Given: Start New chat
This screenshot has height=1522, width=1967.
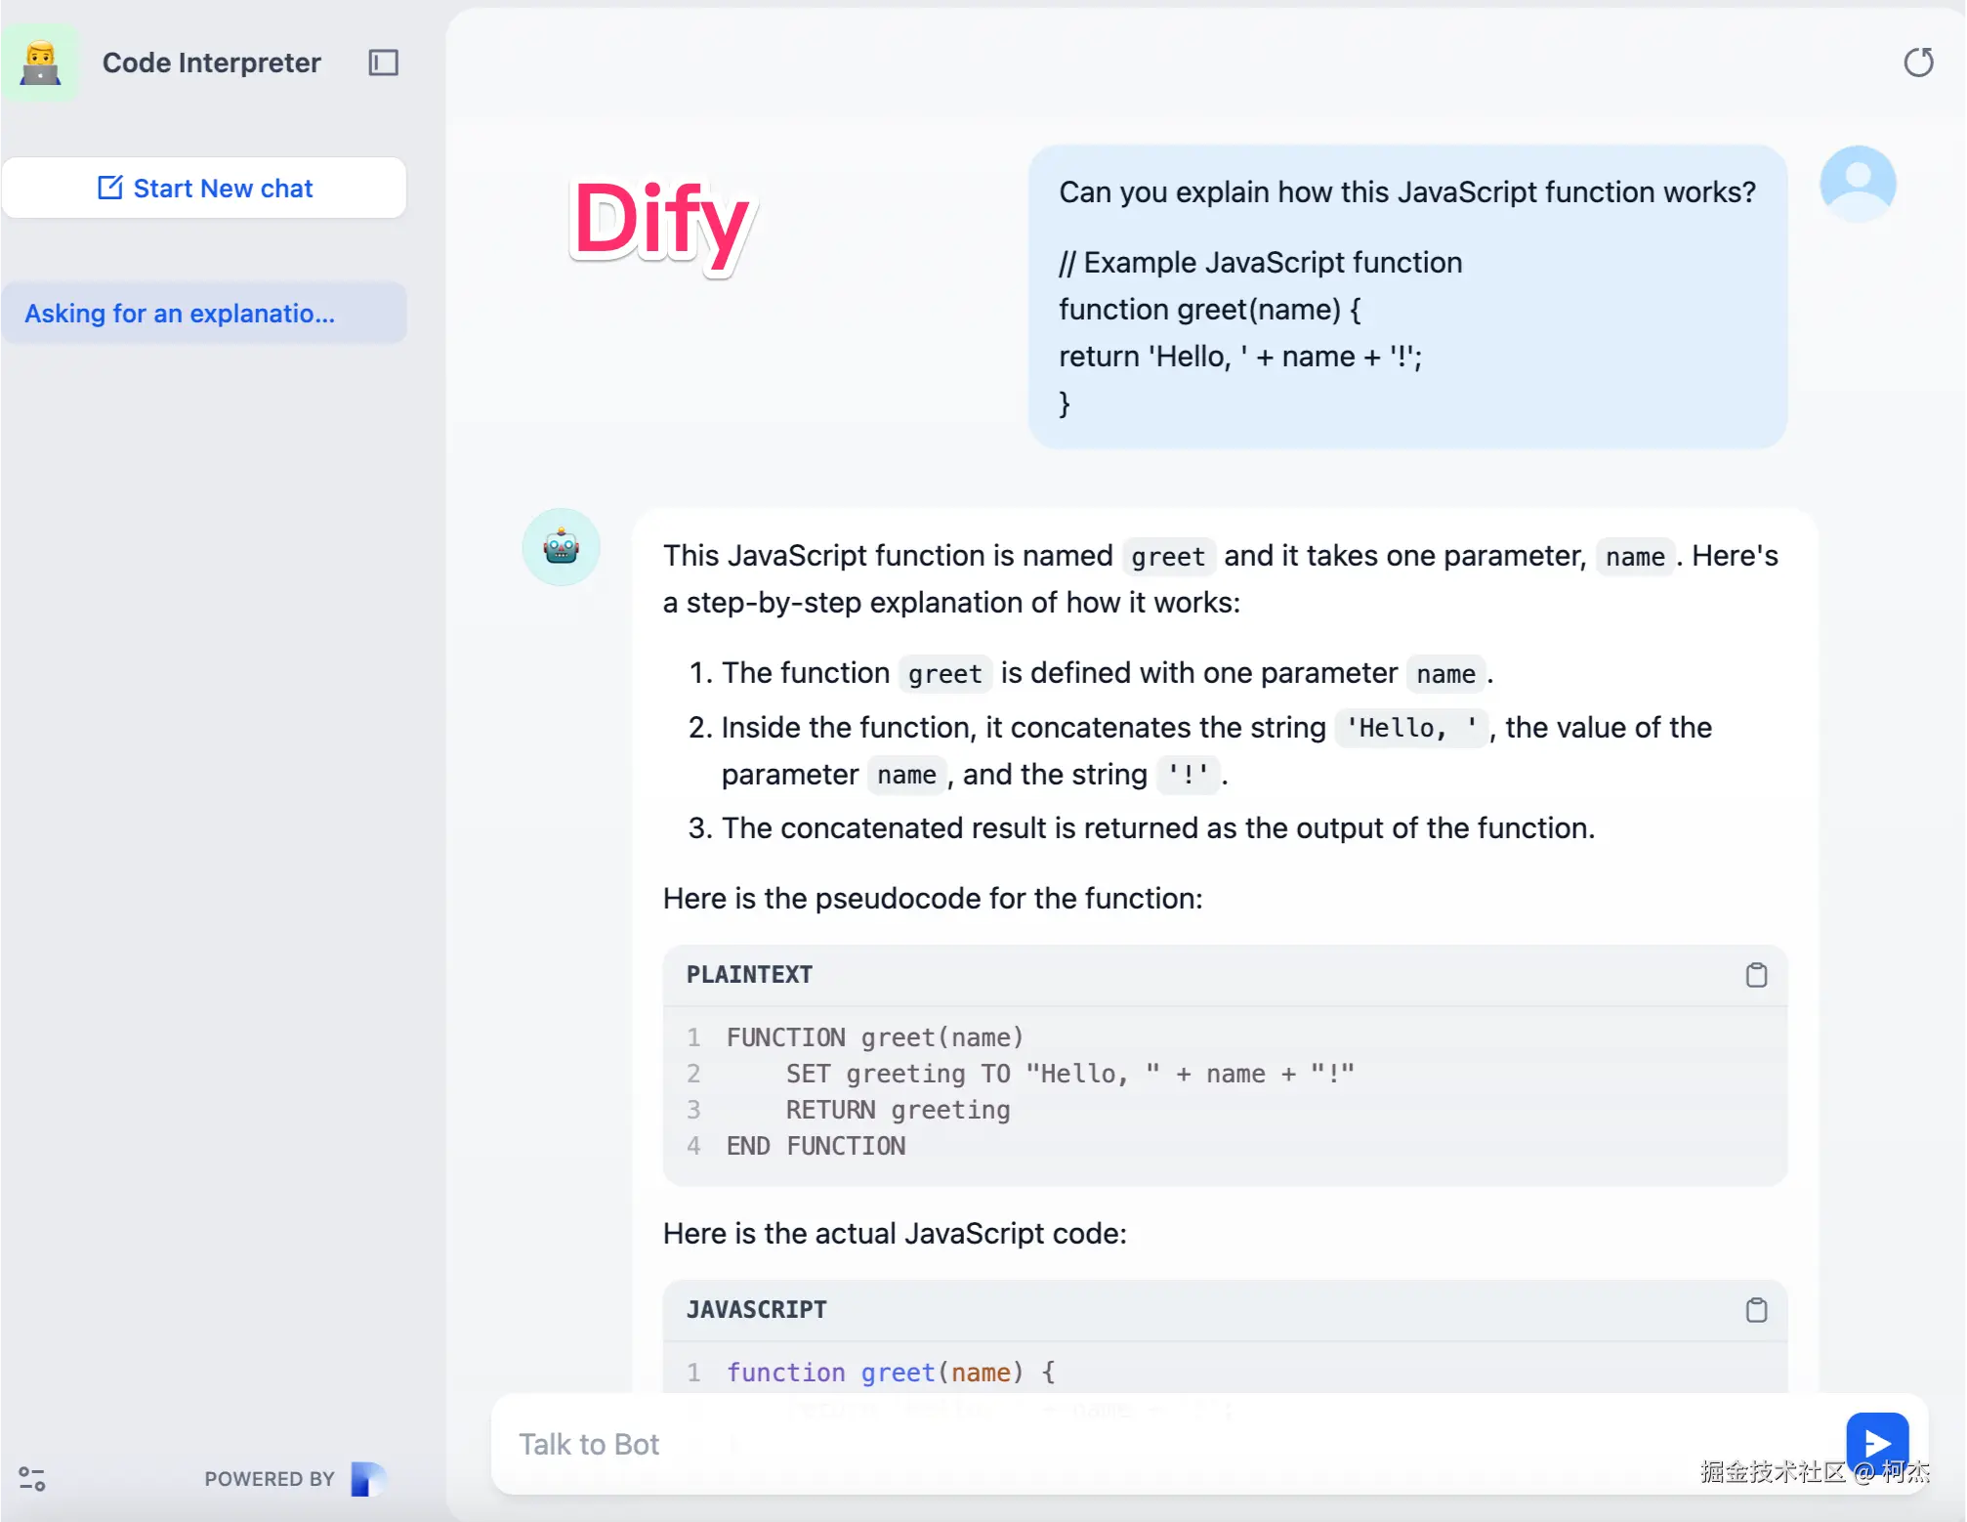Looking at the screenshot, I should (204, 188).
